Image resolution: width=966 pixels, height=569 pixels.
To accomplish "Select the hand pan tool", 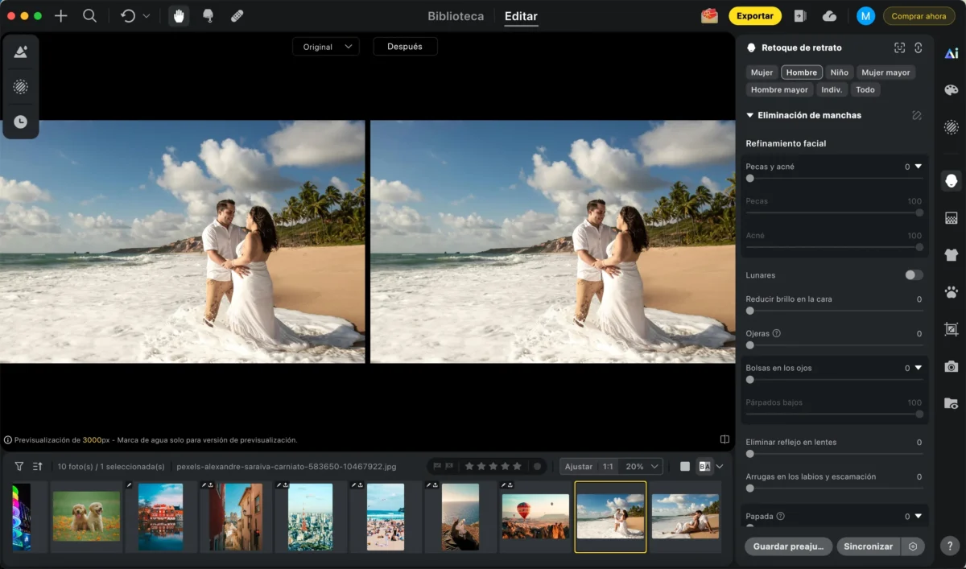I will 179,16.
